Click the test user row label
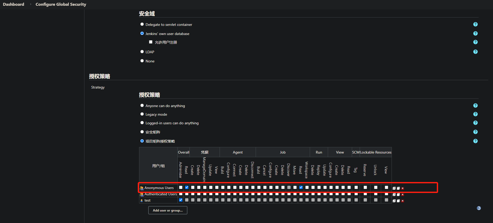 (x=147, y=201)
